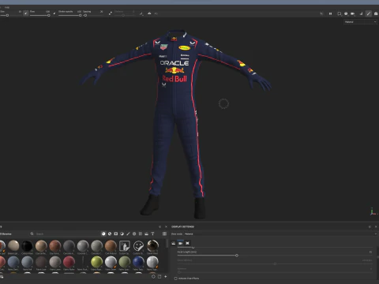Open the viewport settings tab icon in Display Settings
Screen dimensions: 379x284
187,243
